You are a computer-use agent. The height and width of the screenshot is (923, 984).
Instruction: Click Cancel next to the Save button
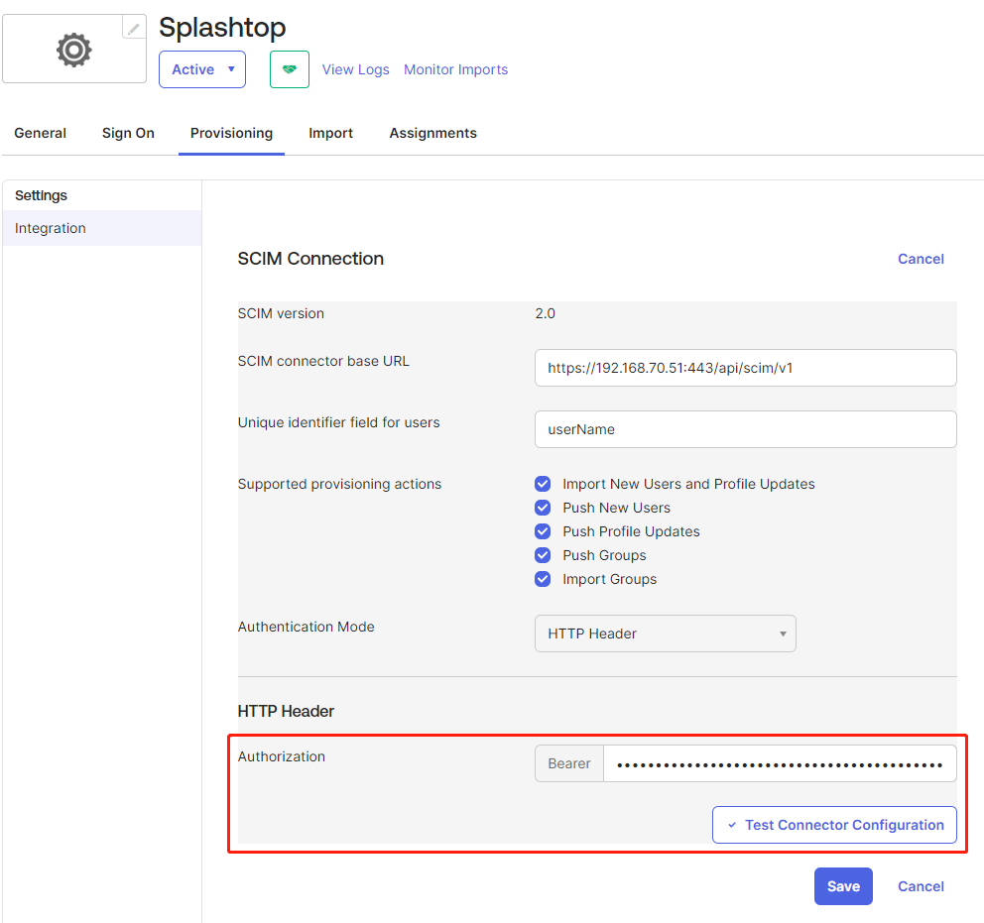coord(921,886)
